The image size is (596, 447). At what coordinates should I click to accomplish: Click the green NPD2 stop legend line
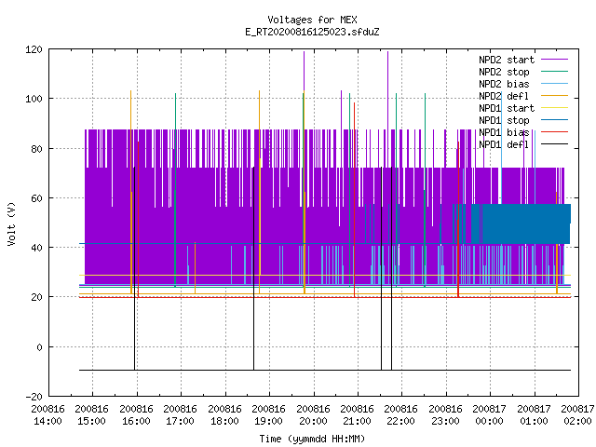(555, 72)
